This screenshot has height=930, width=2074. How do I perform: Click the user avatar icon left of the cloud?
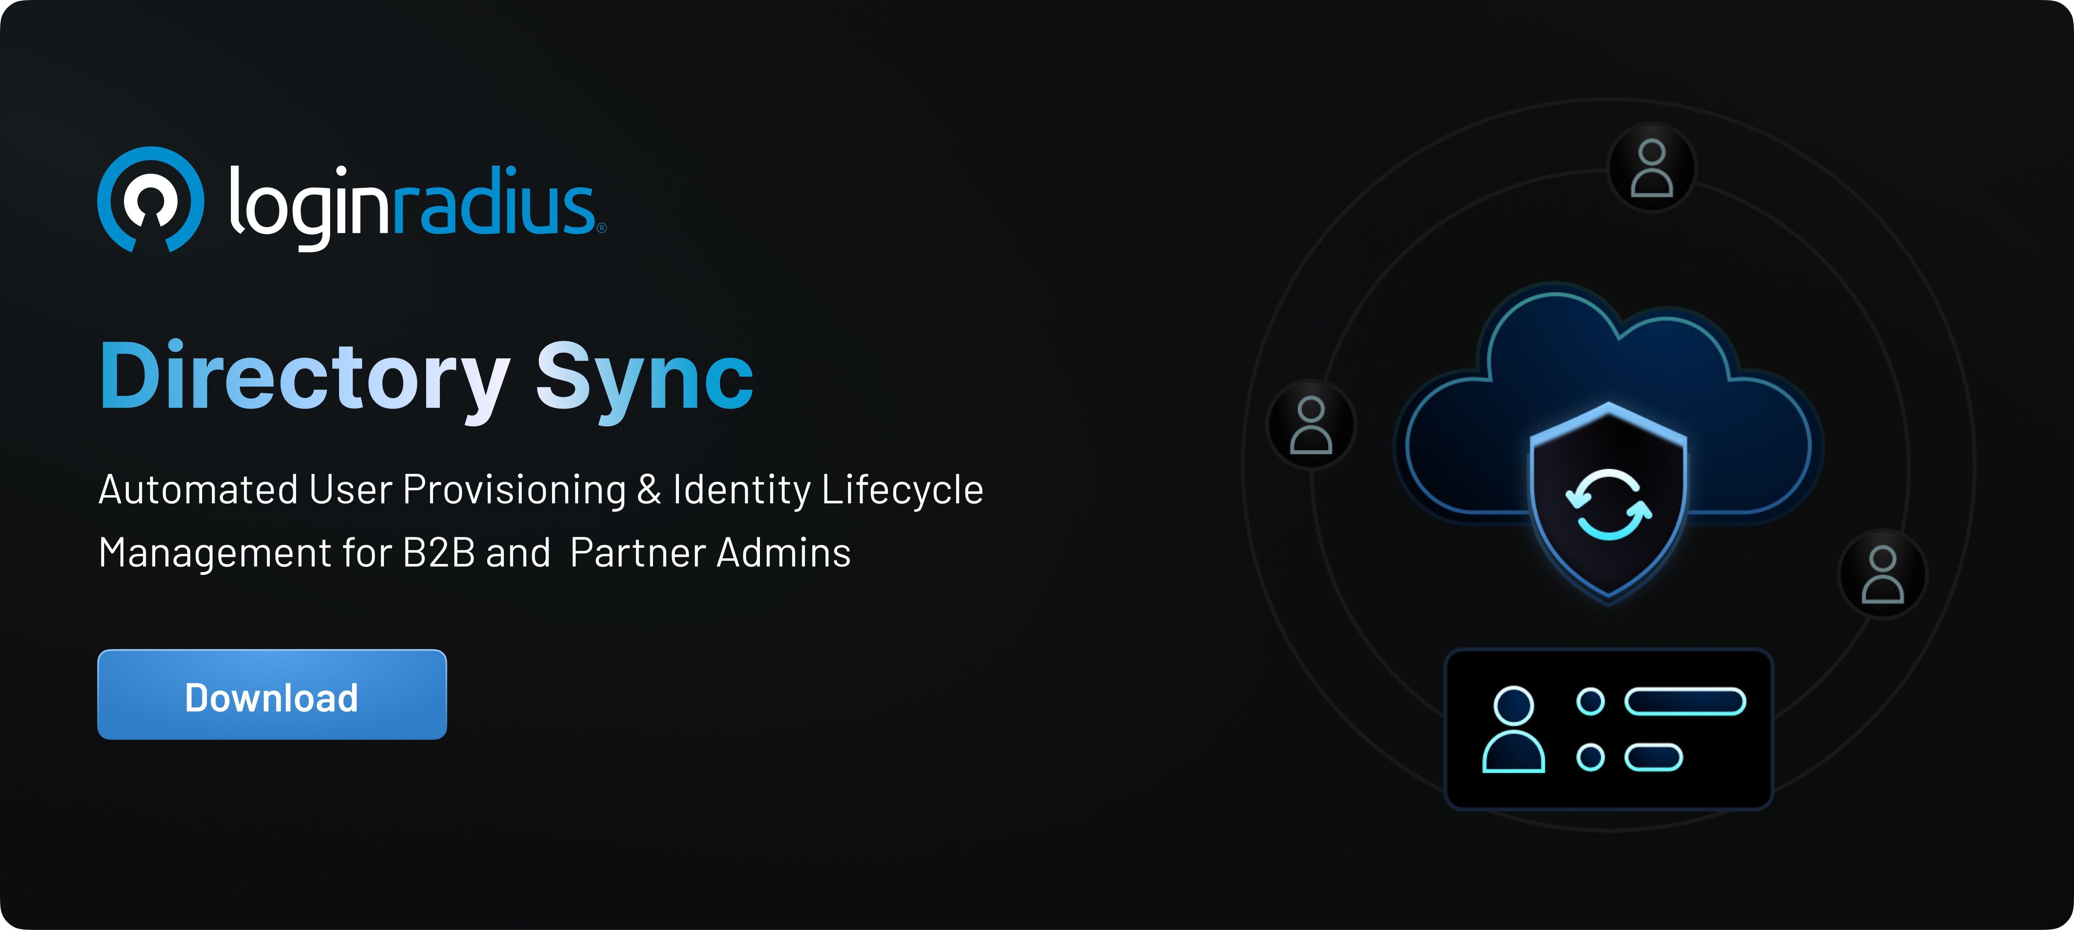pyautogui.click(x=1312, y=425)
